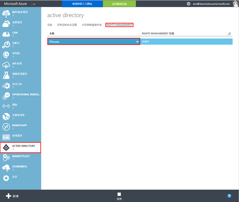Screen dimensions: 239x202
Task: Click the blue help question mark
Action: 229,196
